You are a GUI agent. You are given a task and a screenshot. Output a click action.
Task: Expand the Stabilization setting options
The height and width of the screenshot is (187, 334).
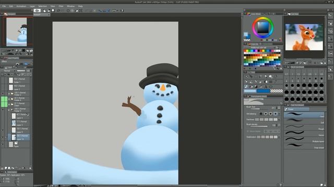click(279, 137)
